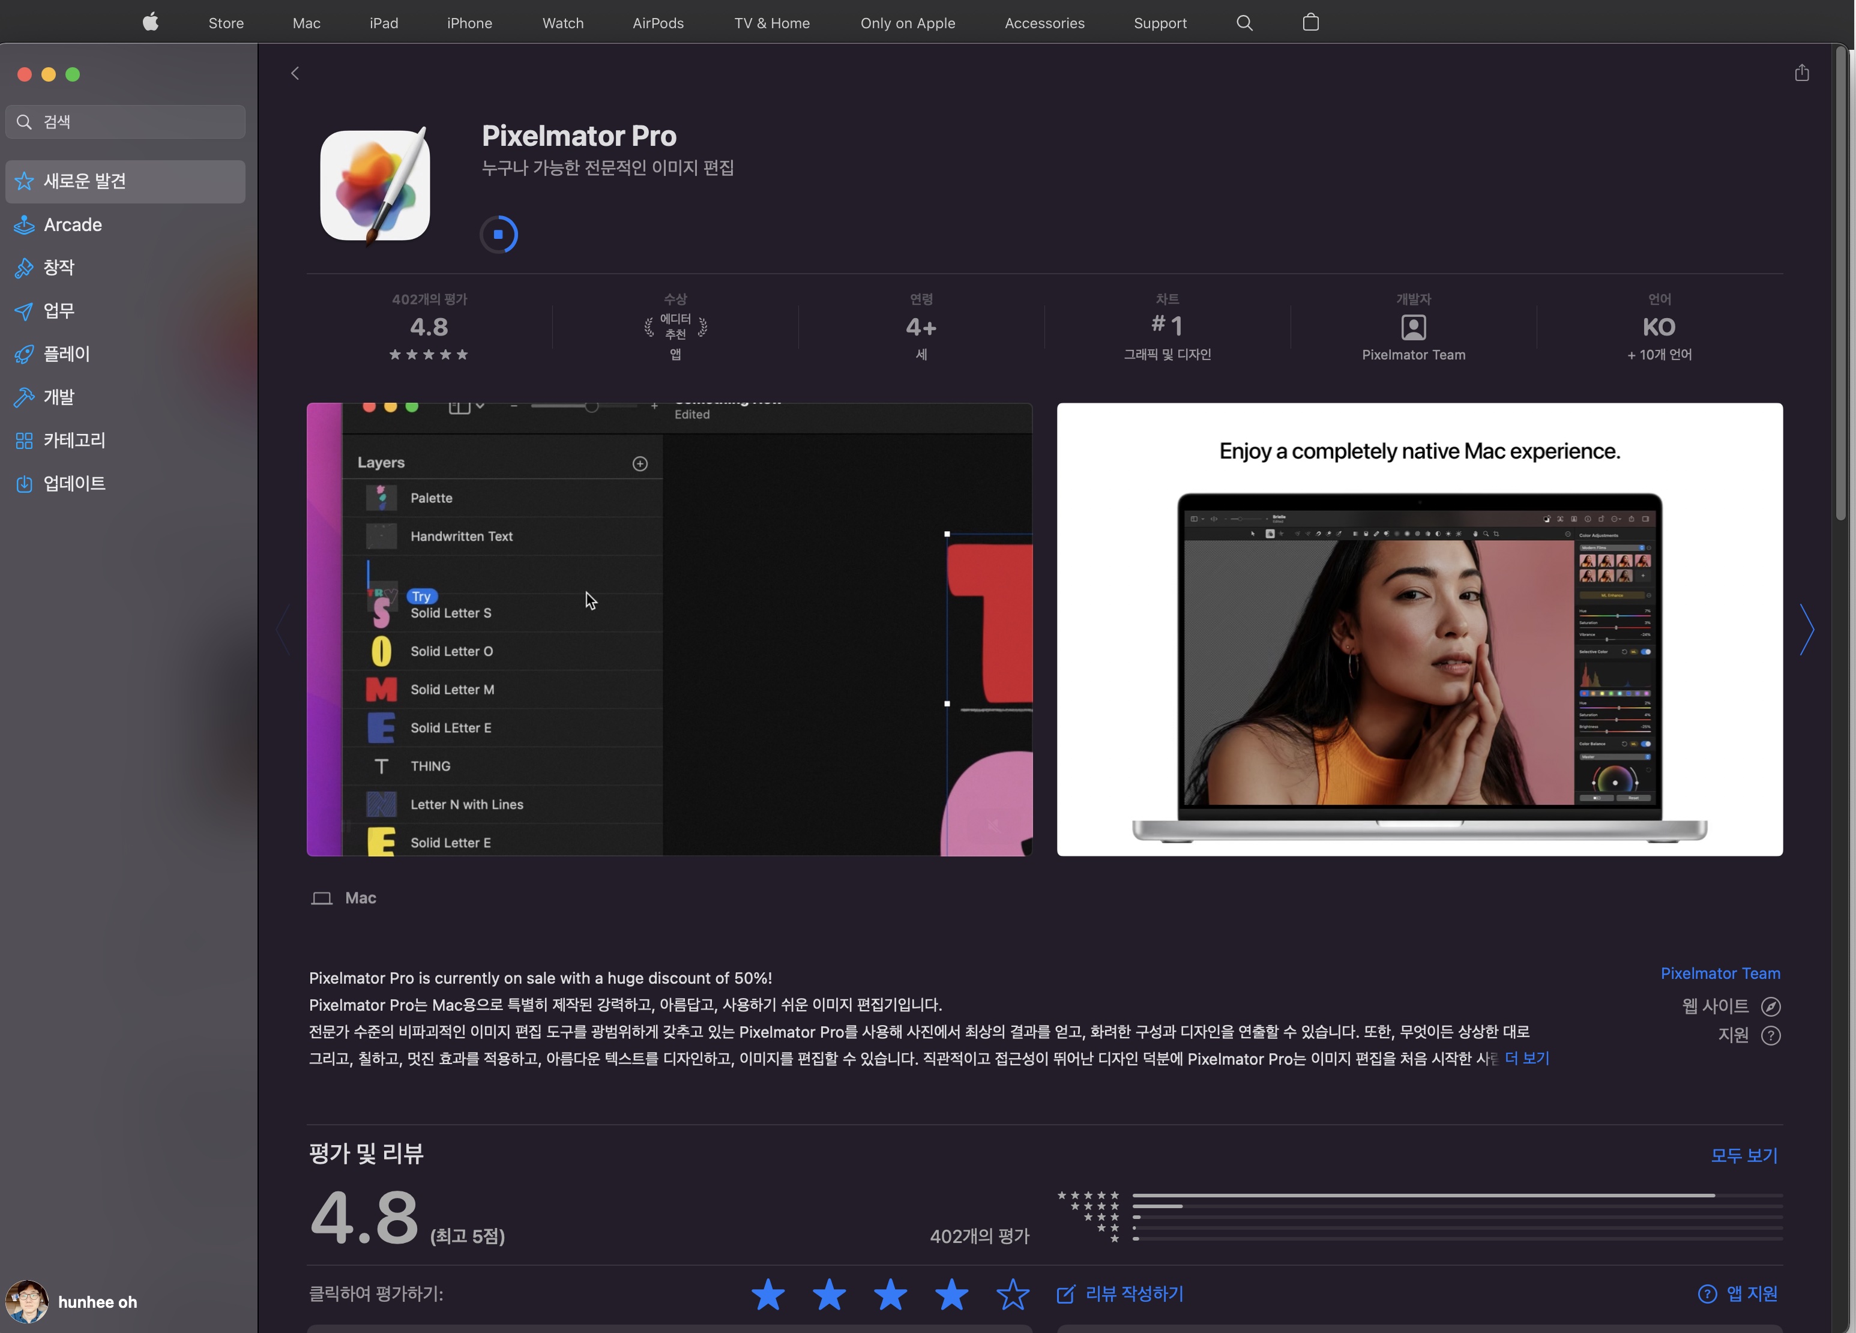The image size is (1856, 1333).
Task: Click the 리뷰 작성하기 pencil icon
Action: tap(1065, 1294)
